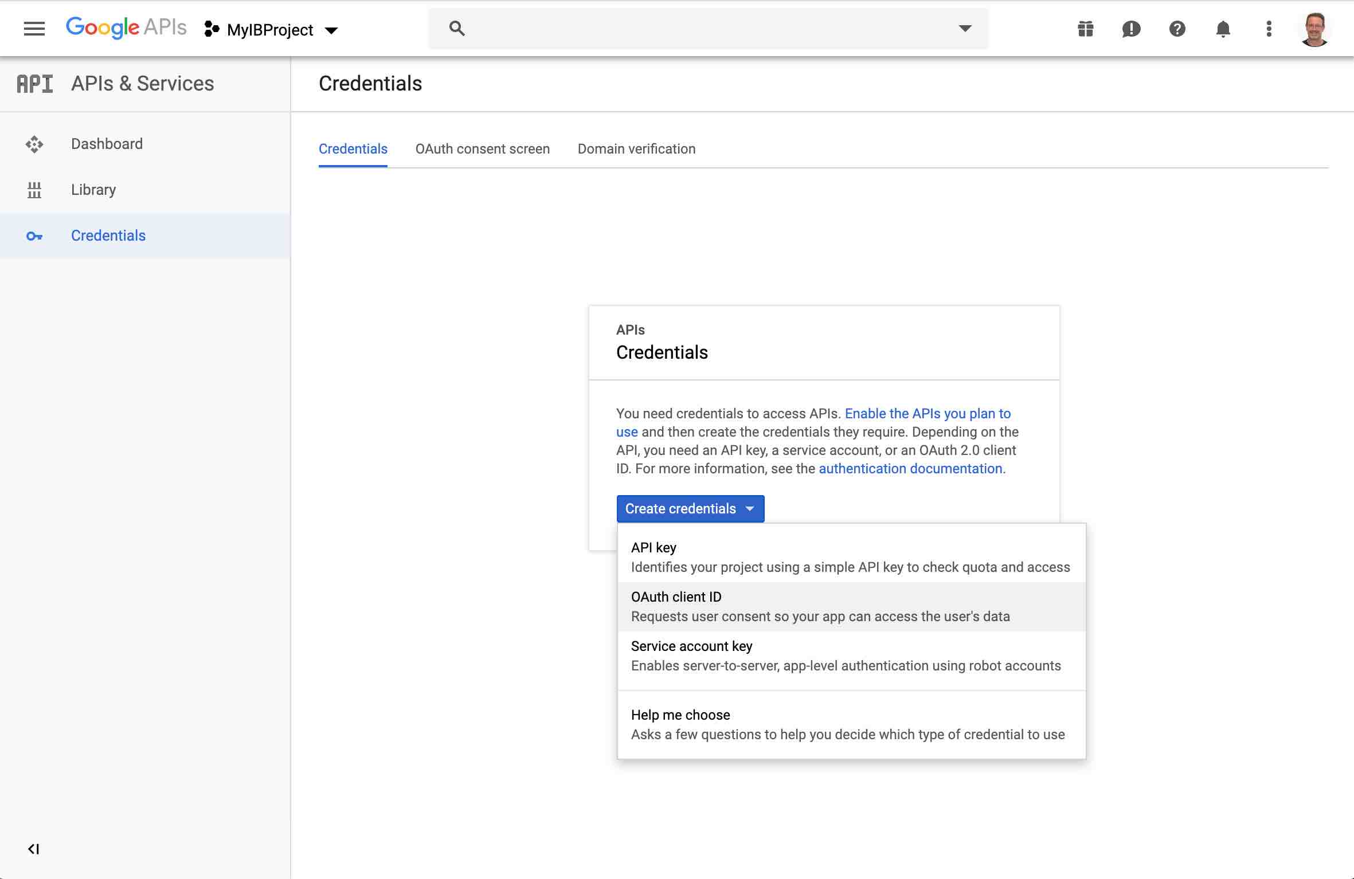The width and height of the screenshot is (1354, 879).
Task: Choose Service account key option
Action: 852,656
